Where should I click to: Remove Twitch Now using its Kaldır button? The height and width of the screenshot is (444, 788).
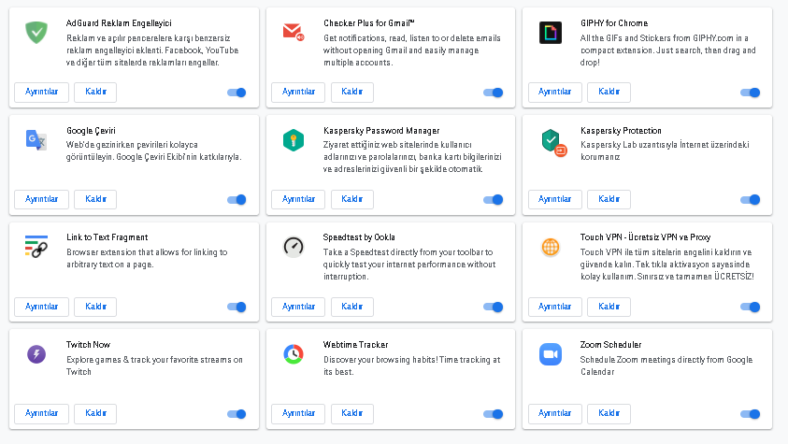pyautogui.click(x=95, y=413)
